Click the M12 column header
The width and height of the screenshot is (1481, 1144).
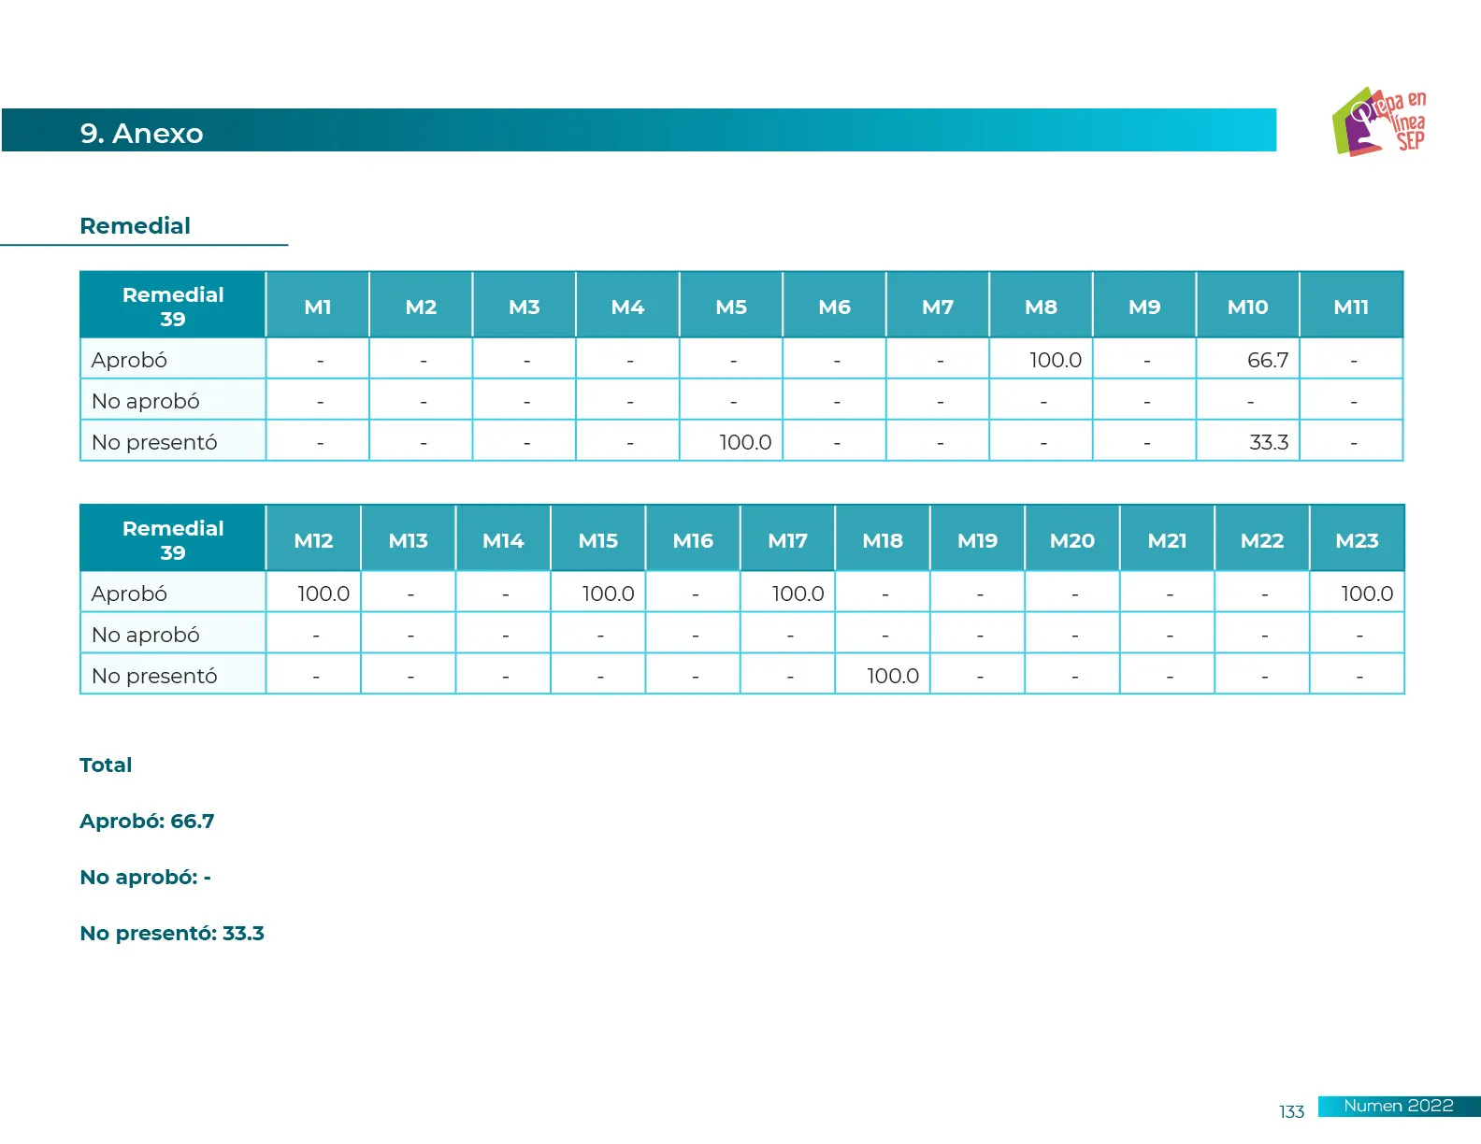pos(313,540)
